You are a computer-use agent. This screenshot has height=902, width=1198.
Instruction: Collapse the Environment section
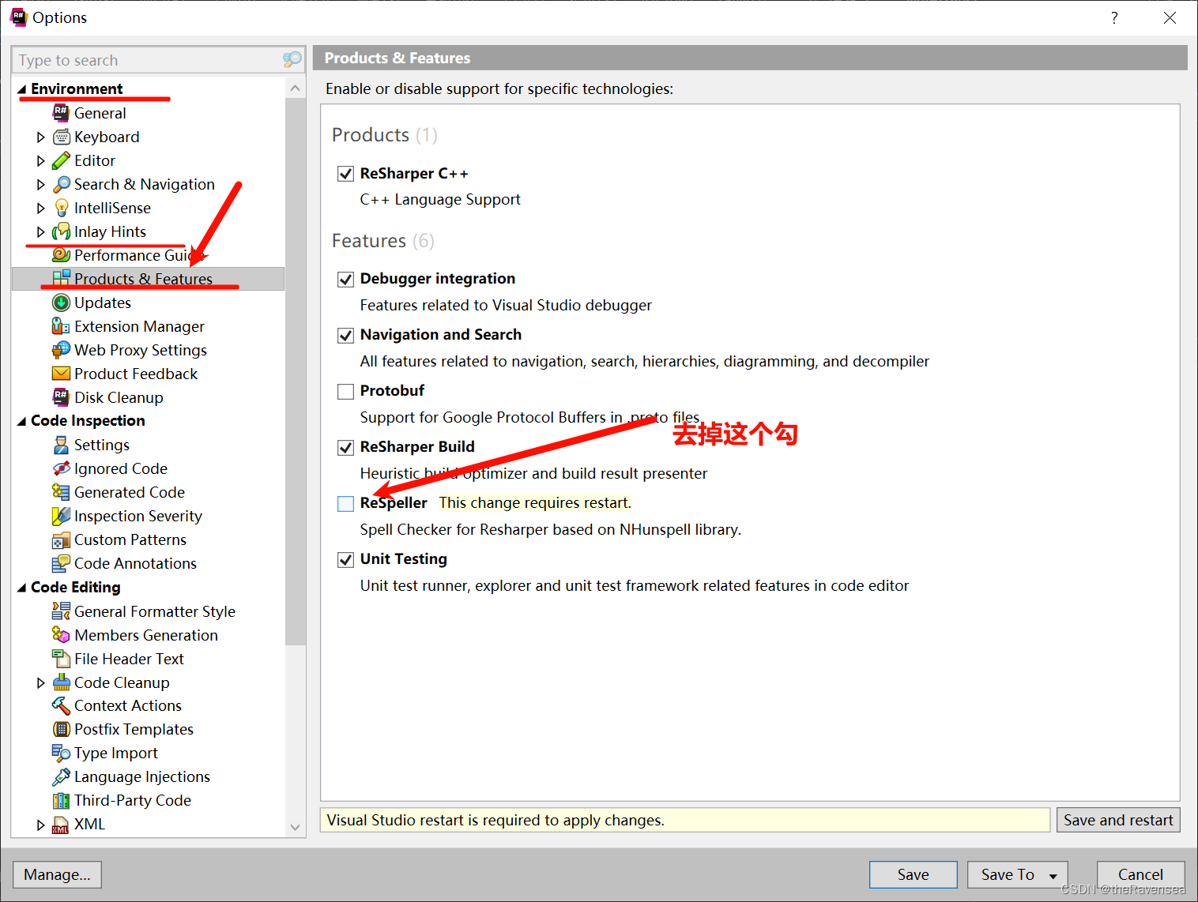[x=22, y=89]
